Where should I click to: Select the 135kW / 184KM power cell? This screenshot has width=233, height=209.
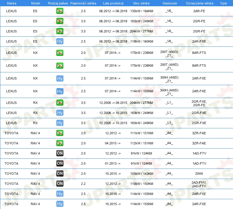142,11
